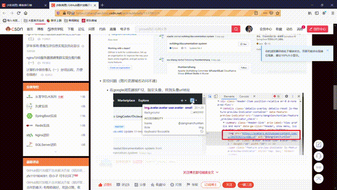Reload the page using the browser refresh icon
This screenshot has width=337, height=190.
click(19, 13)
